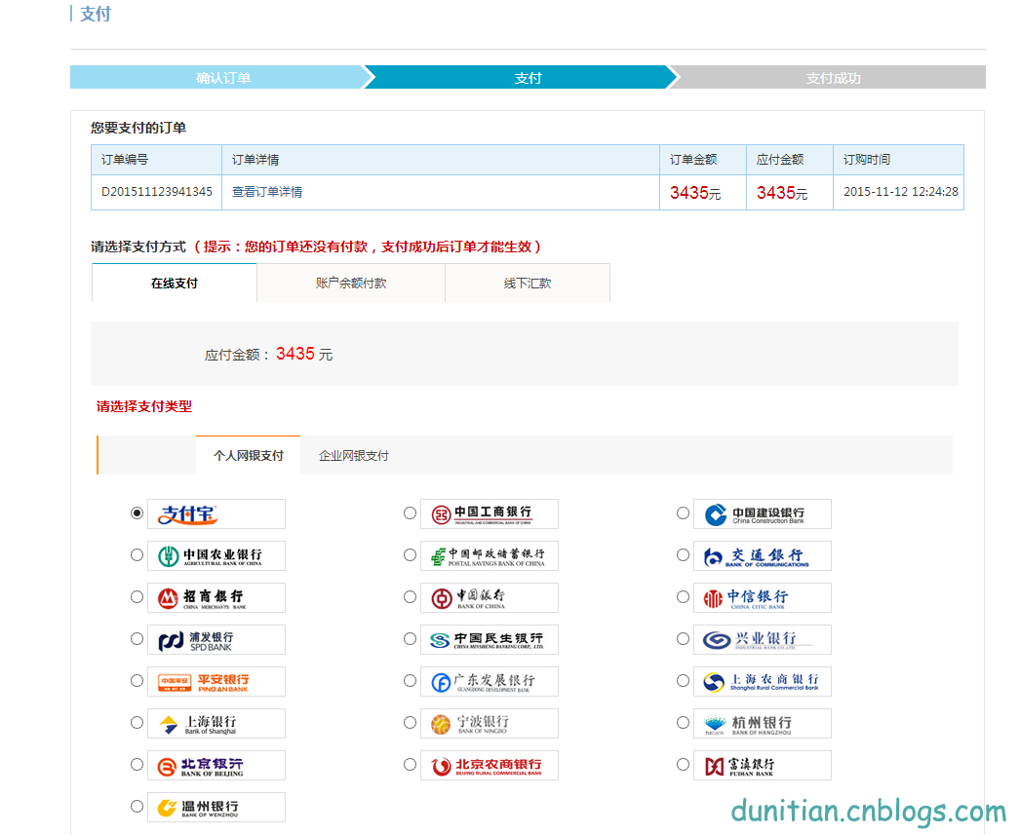This screenshot has height=835, width=1020.
Task: Click the 招商银行 bank logo
Action: coord(216,598)
